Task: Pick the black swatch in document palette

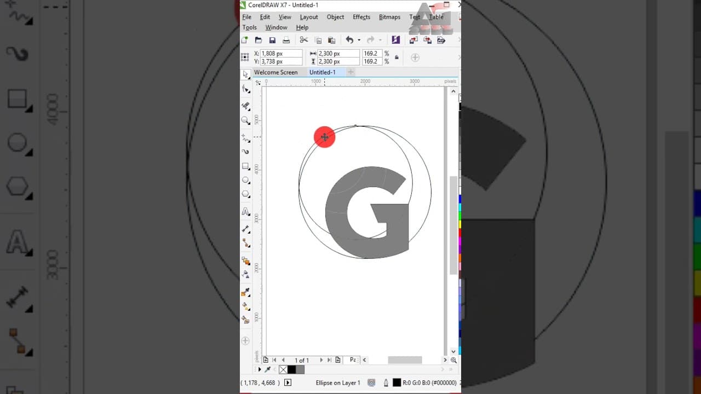Action: 291,370
